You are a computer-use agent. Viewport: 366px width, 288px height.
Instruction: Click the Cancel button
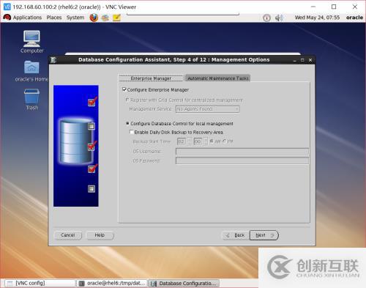coord(68,235)
